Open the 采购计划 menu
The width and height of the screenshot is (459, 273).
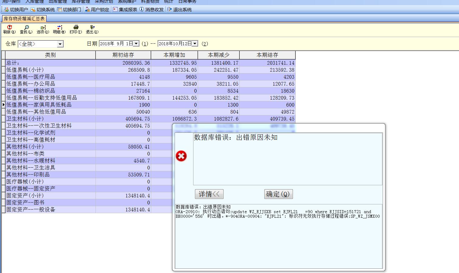pos(104,2)
